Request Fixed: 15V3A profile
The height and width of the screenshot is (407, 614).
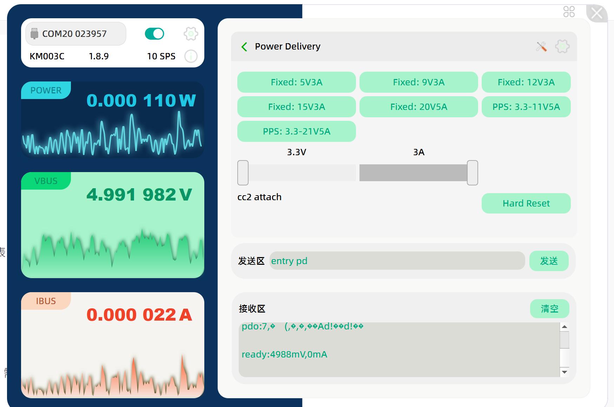[x=296, y=107]
